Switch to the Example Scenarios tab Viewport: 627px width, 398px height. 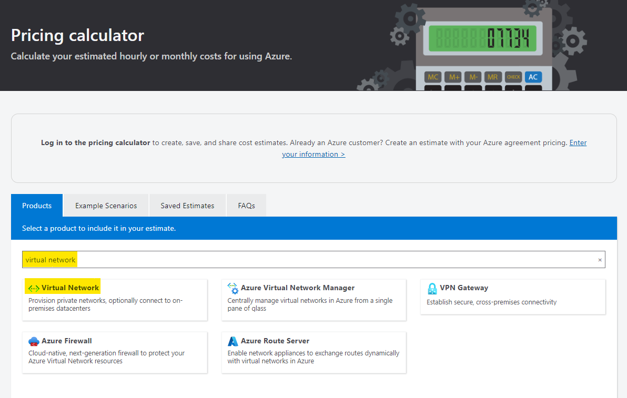pyautogui.click(x=106, y=206)
